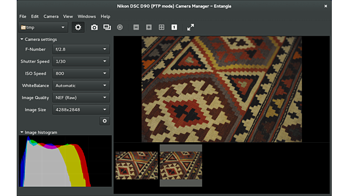Image resolution: width=349 pixels, height=196 pixels.
Task: Click the small gear button below Image Size
Action: coord(104,121)
